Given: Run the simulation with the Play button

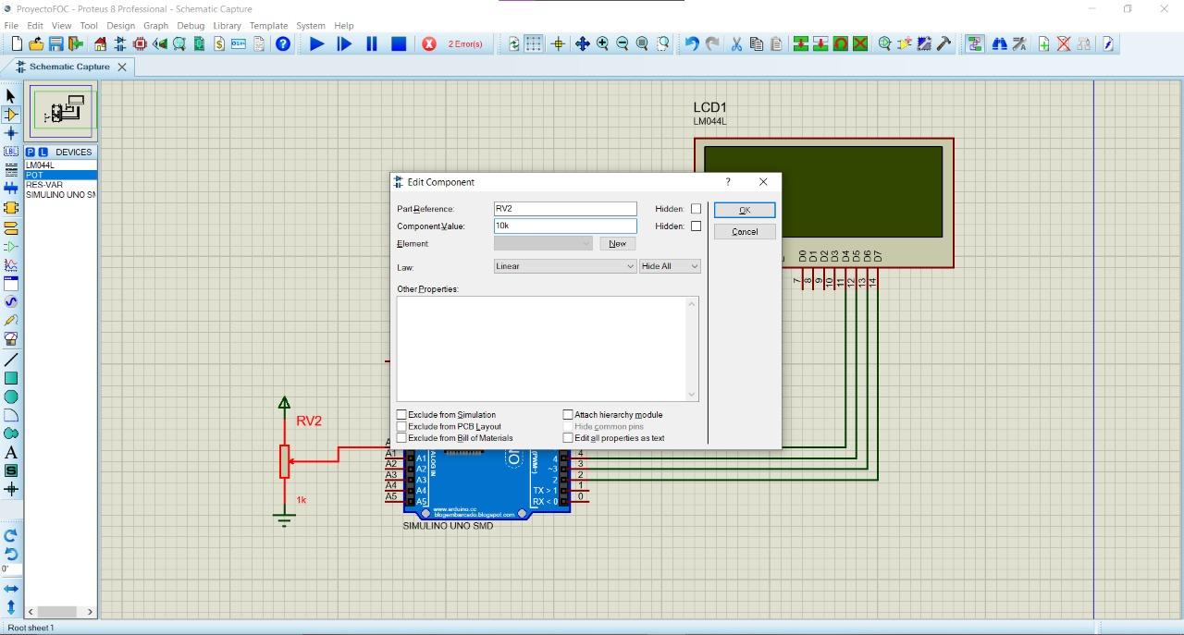Looking at the screenshot, I should click(x=317, y=43).
